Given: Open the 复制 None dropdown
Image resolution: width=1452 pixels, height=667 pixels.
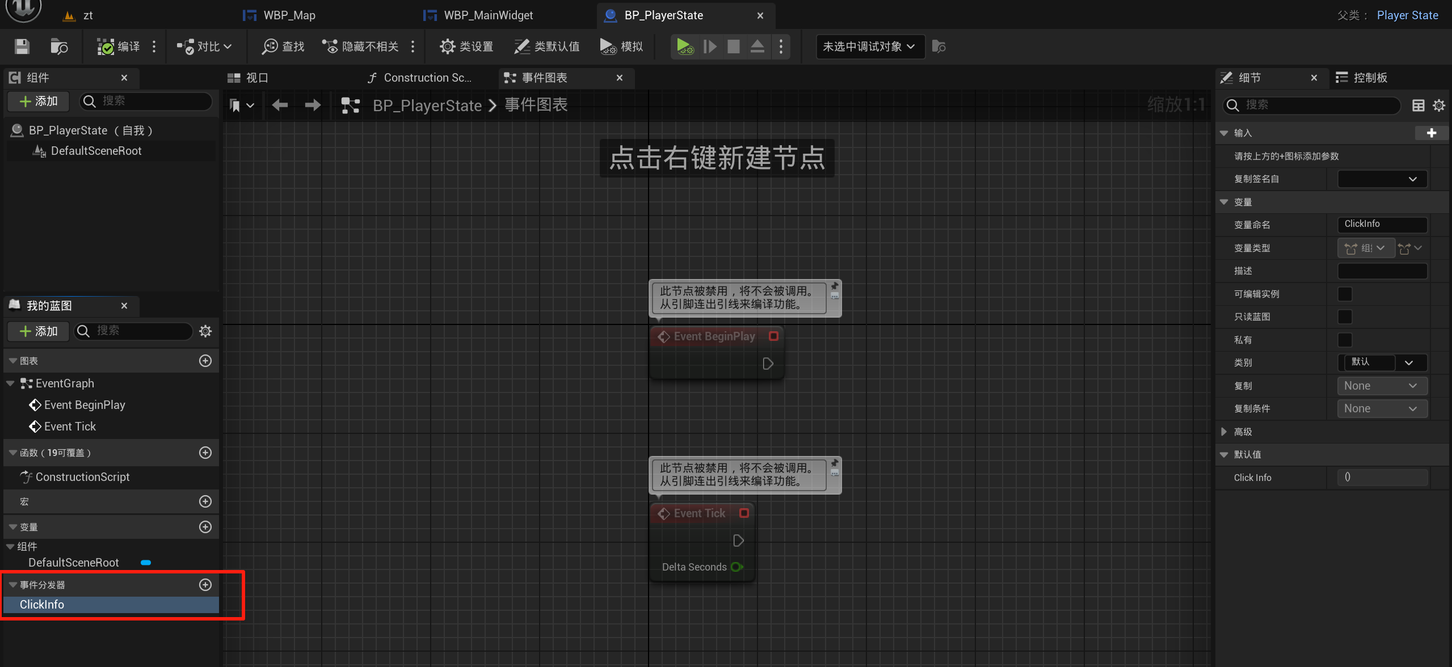Looking at the screenshot, I should tap(1381, 386).
